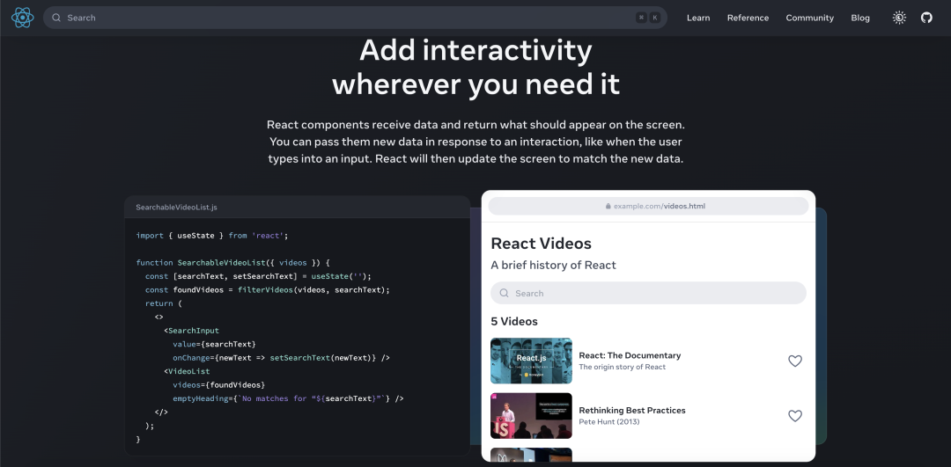The image size is (951, 467).
Task: Toggle the dark mode sun icon
Action: pos(899,18)
